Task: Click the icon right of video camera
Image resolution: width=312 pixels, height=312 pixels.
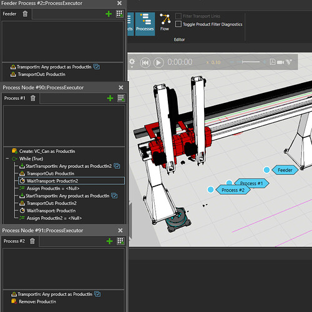Action: point(289,62)
